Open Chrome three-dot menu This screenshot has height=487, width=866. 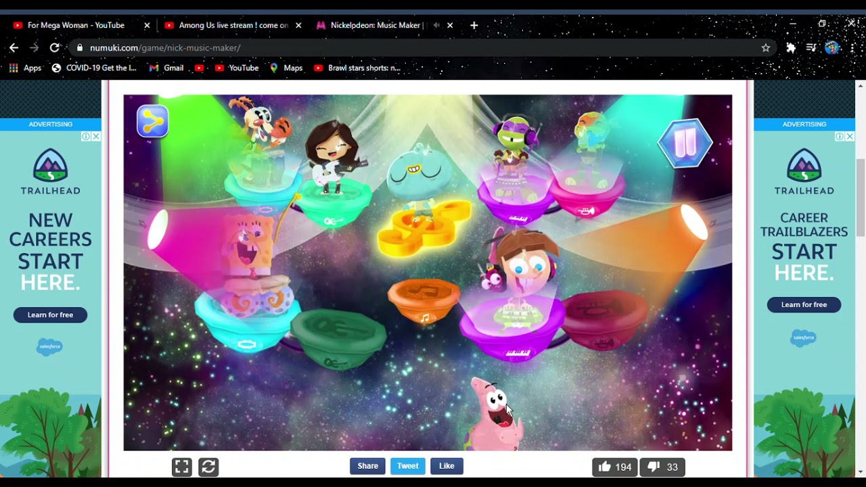coord(852,47)
